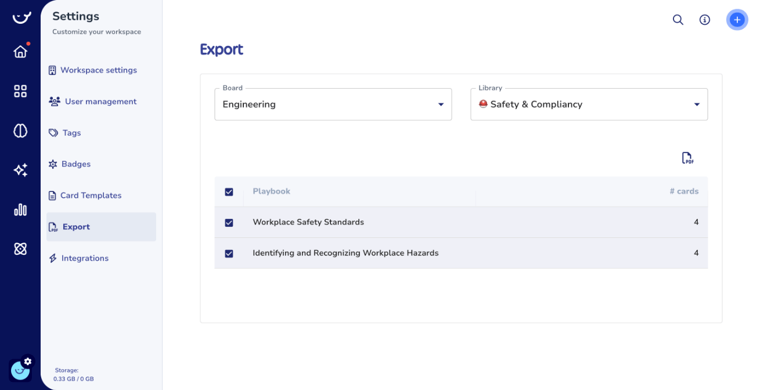Toggle the select-all playbooks checkbox
Viewport: 760px width, 390px height.
[x=229, y=191]
